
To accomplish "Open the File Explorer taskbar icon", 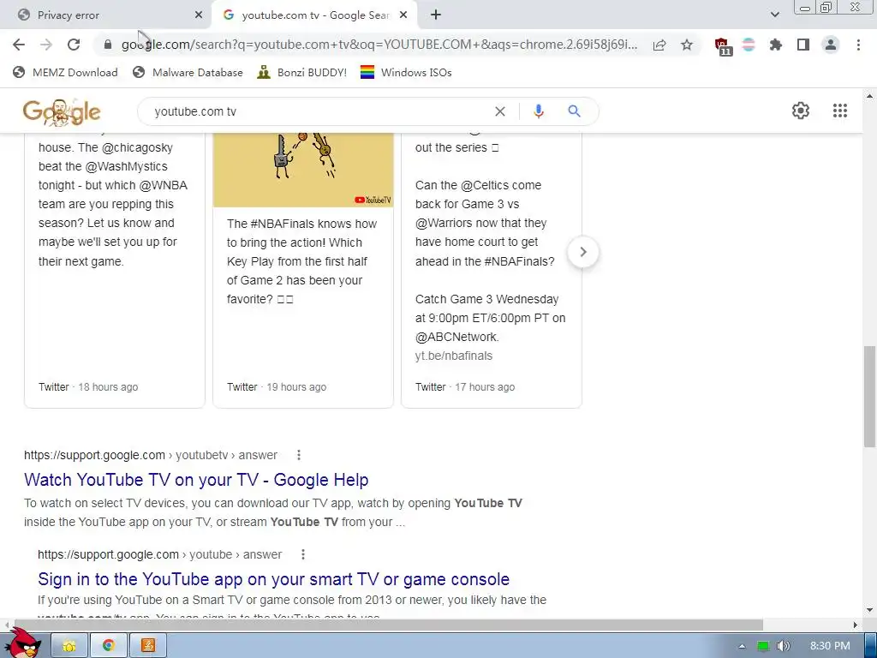I will 69,646.
